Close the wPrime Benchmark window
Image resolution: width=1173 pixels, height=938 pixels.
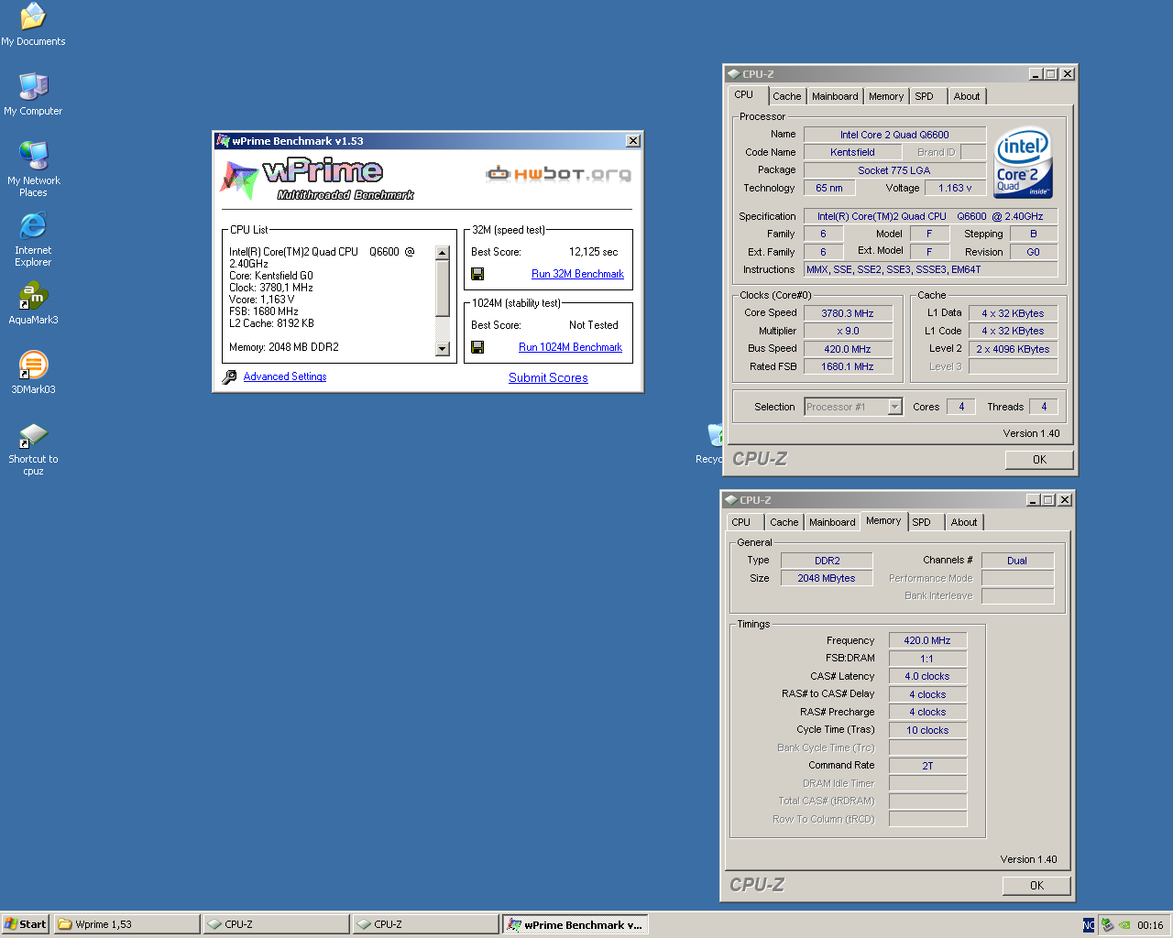pos(633,141)
